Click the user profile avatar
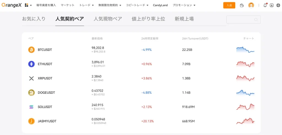Viewport: 282px width, 135px height. 251,5
